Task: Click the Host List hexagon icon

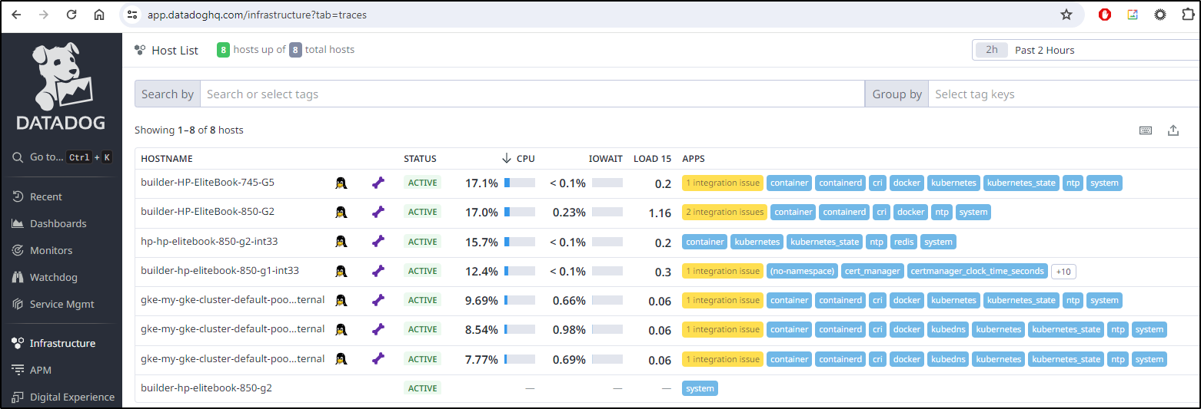Action: pos(140,50)
